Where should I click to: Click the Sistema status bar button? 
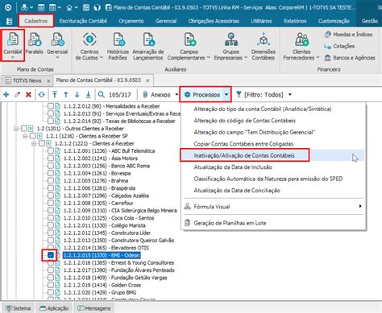click(x=19, y=308)
